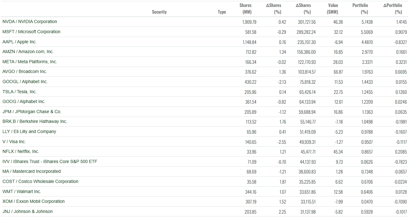Select Walmart shares cell 344.16
Viewport: 409px width, 218px height.
point(251,192)
